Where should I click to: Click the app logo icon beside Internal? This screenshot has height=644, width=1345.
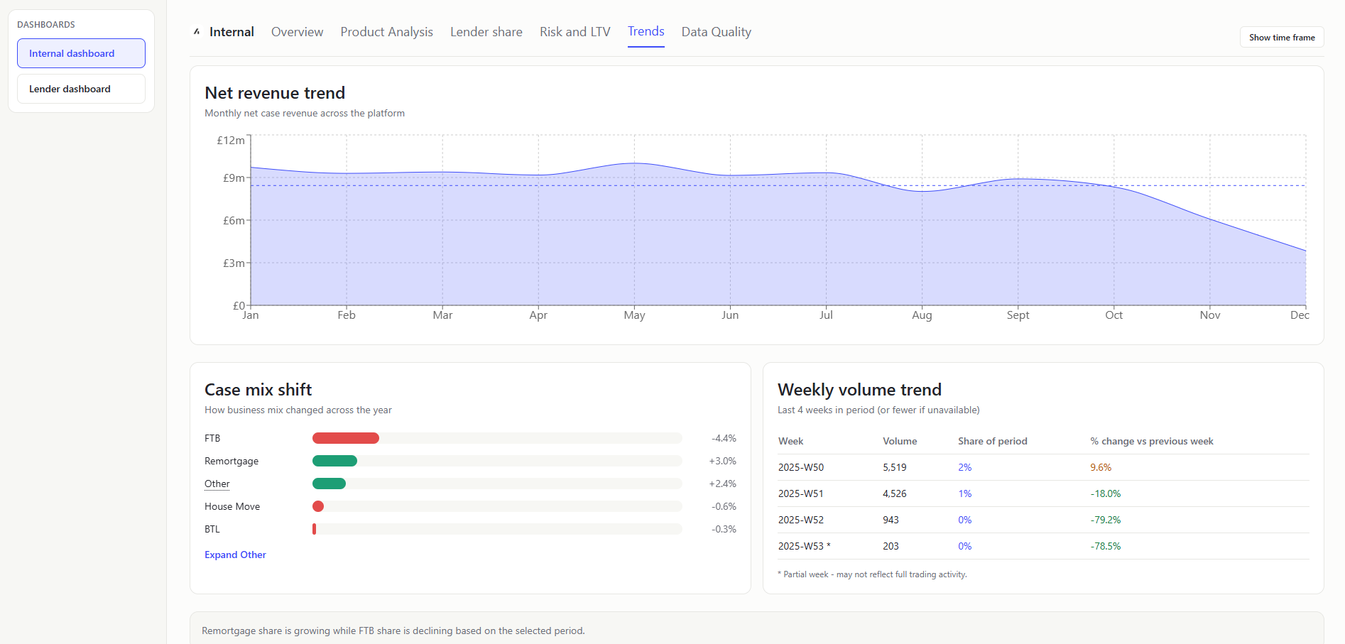pos(196,31)
